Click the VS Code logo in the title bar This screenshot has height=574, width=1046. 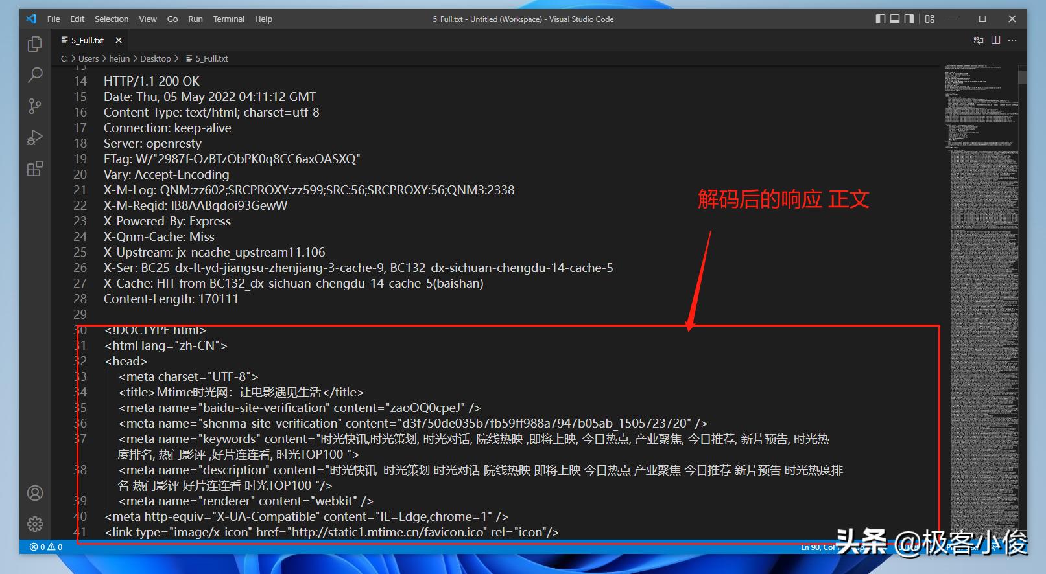click(31, 19)
